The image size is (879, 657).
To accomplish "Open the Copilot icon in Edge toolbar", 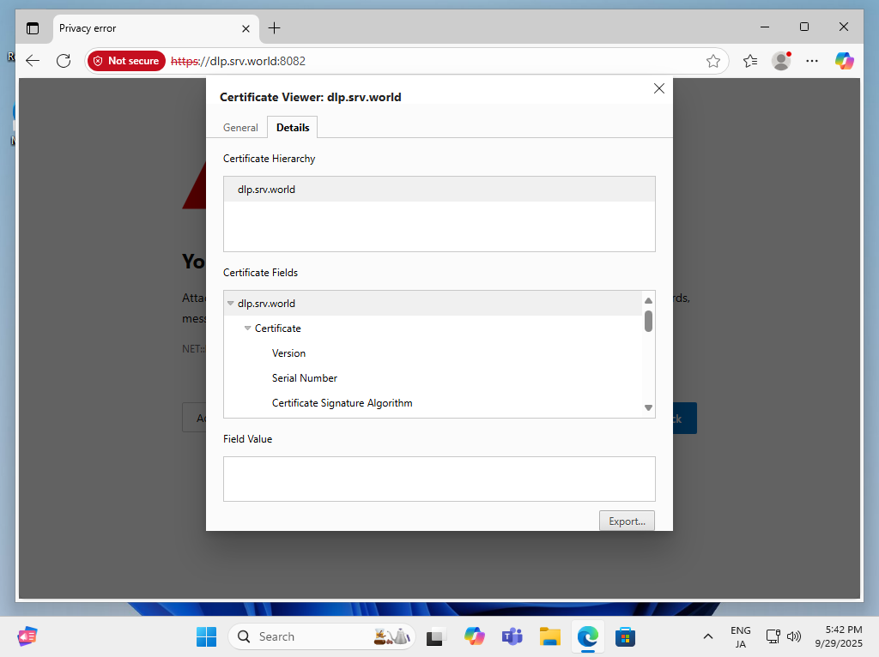I will pyautogui.click(x=845, y=61).
